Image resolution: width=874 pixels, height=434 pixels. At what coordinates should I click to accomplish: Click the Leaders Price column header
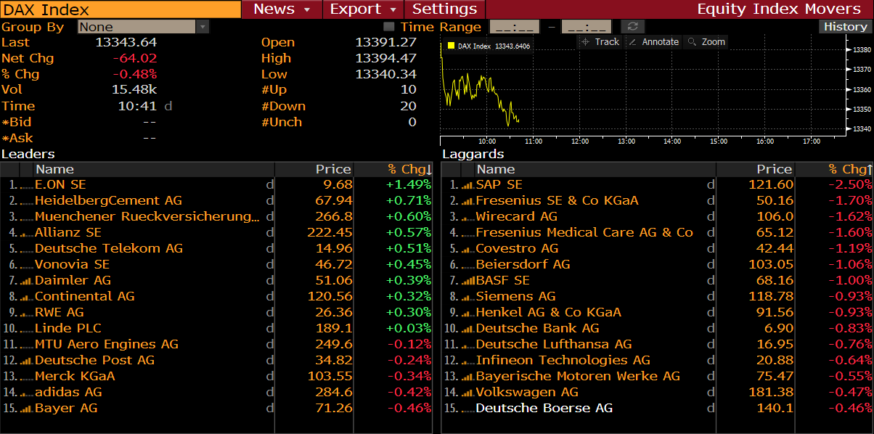click(314, 169)
